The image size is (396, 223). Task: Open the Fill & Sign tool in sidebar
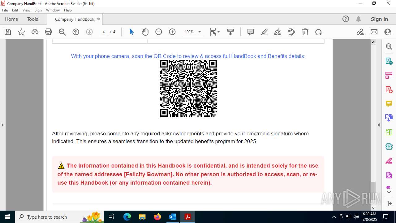click(x=389, y=160)
